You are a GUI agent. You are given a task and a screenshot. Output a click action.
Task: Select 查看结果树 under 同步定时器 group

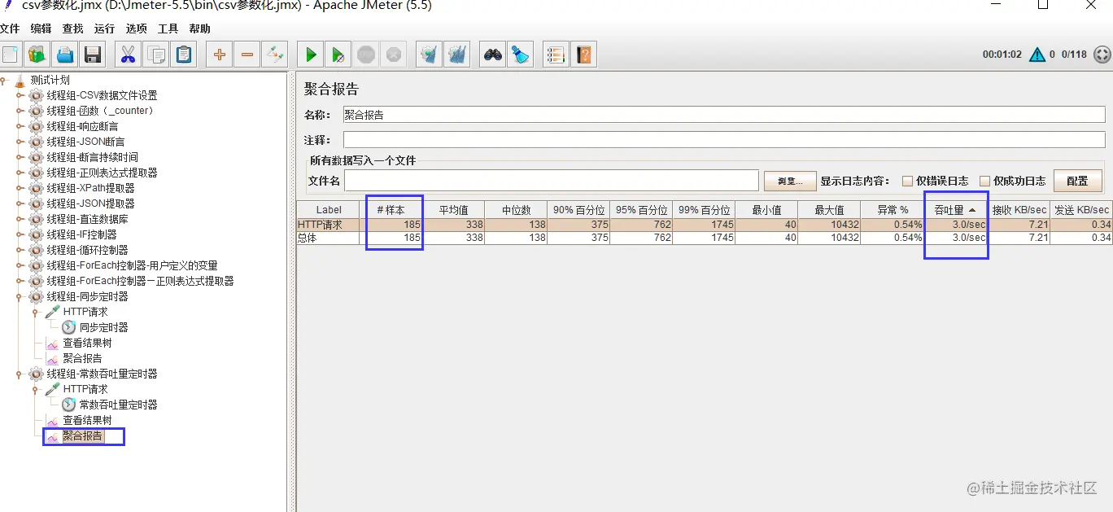point(87,343)
